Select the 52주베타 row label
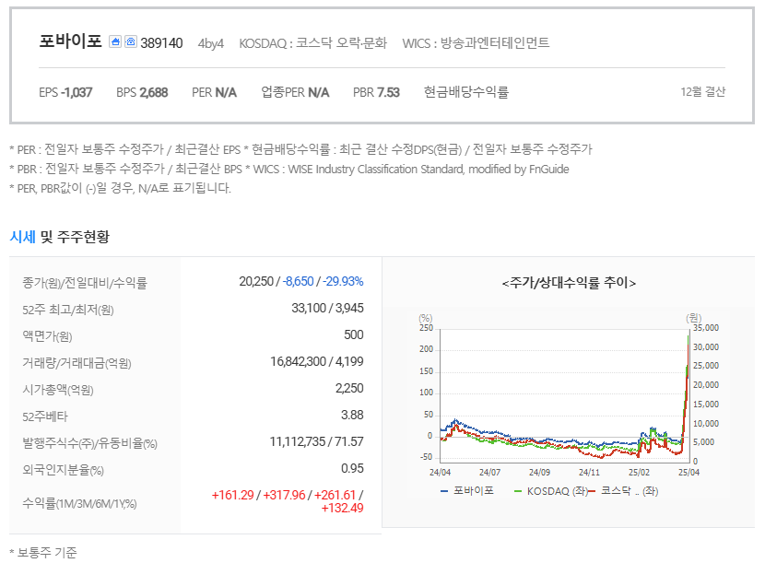 click(45, 416)
